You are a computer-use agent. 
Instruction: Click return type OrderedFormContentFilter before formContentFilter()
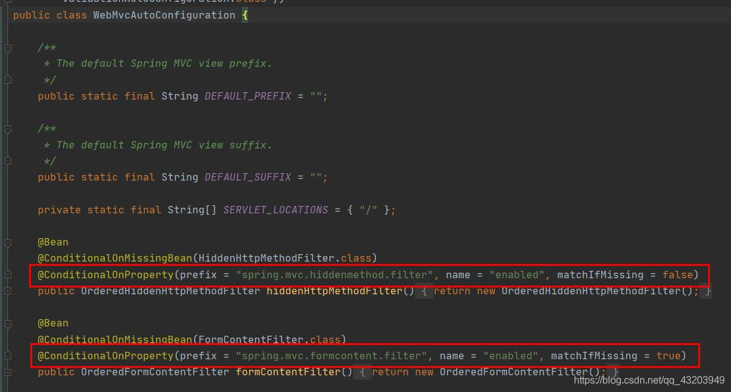pyautogui.click(x=155, y=372)
